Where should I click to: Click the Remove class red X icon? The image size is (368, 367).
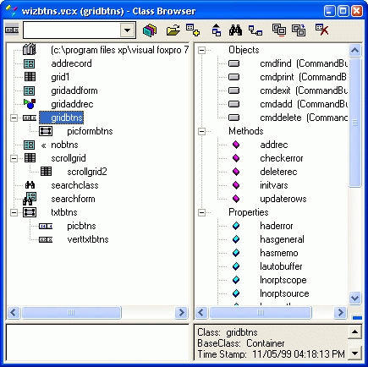(321, 30)
